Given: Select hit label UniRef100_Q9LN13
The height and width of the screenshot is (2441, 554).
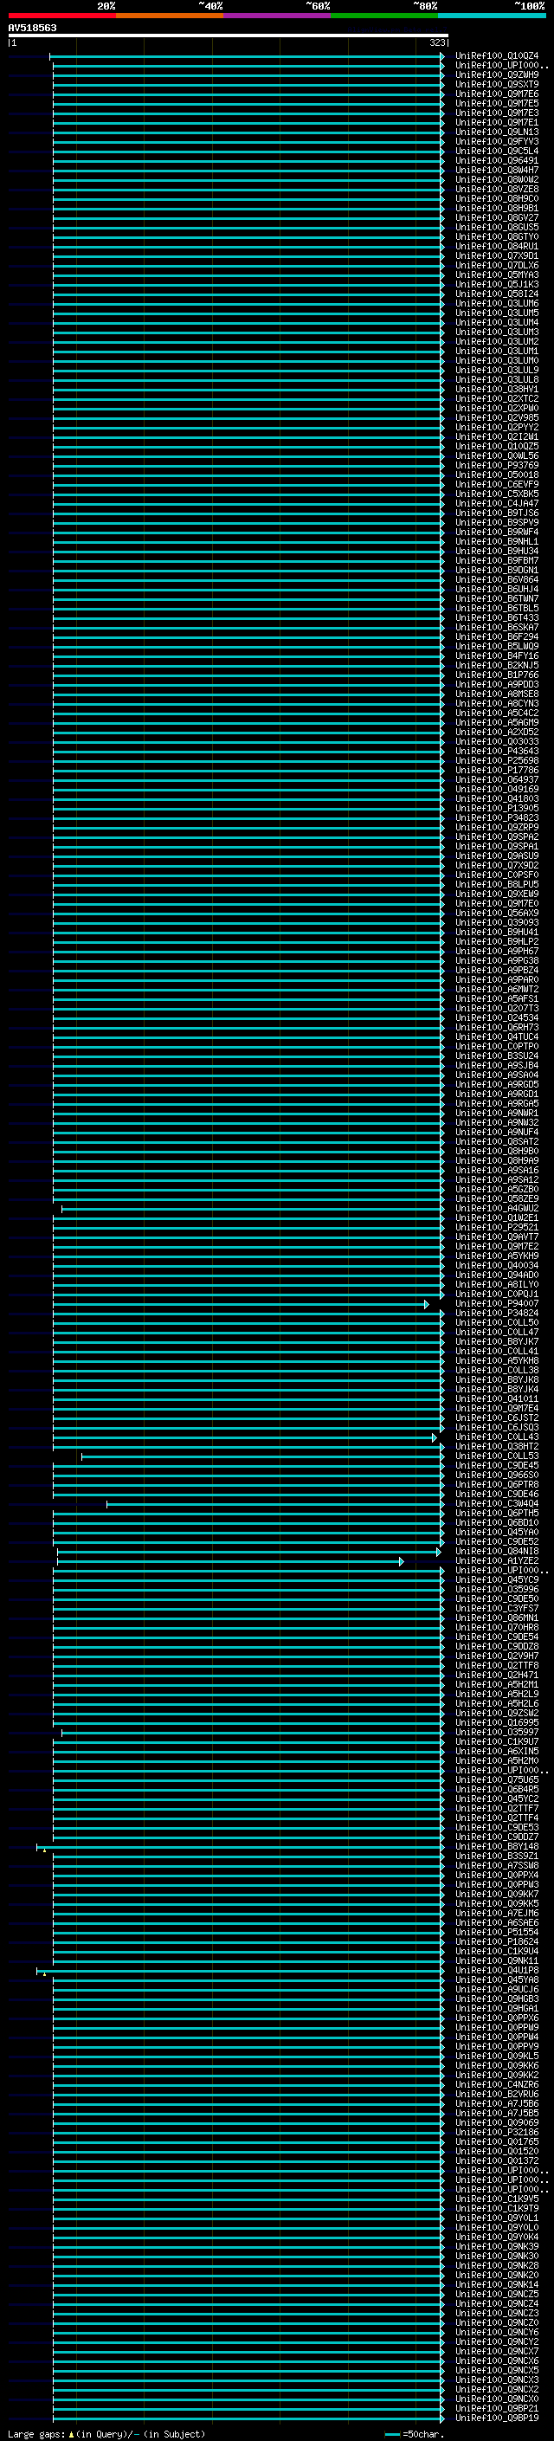Looking at the screenshot, I should (496, 132).
